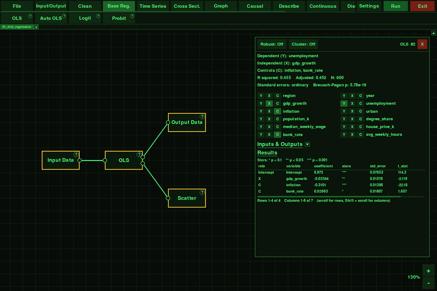Open help icon on OLS toolbar button
The width and height of the screenshot is (437, 291).
(x=30, y=16)
